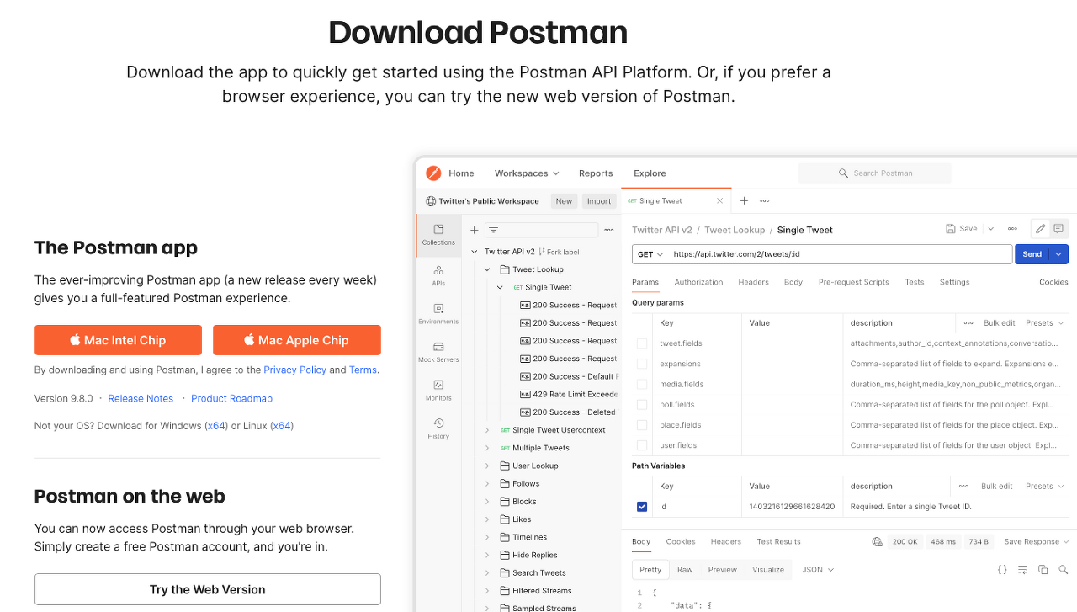Click the request URL input field
Screen dimensions: 1077x612
pyautogui.click(x=840, y=254)
